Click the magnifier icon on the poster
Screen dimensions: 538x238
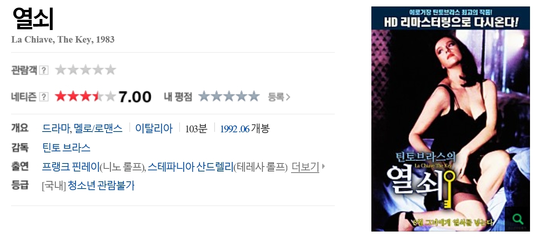[x=518, y=219]
